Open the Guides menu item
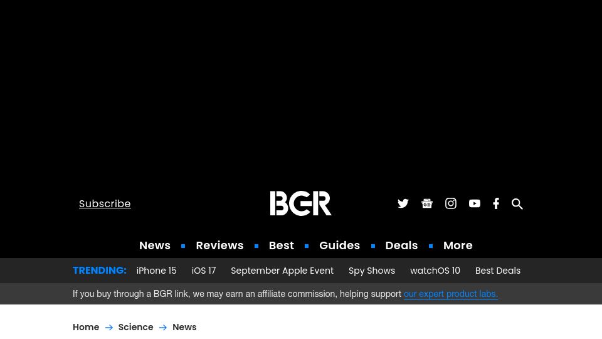Image resolution: width=602 pixels, height=339 pixels. coord(339,245)
